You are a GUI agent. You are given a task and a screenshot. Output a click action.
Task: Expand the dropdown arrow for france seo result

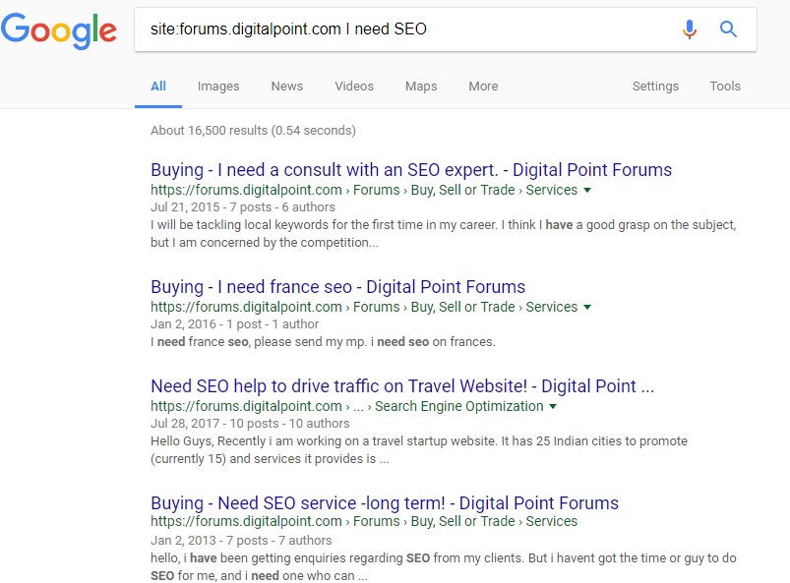click(587, 307)
